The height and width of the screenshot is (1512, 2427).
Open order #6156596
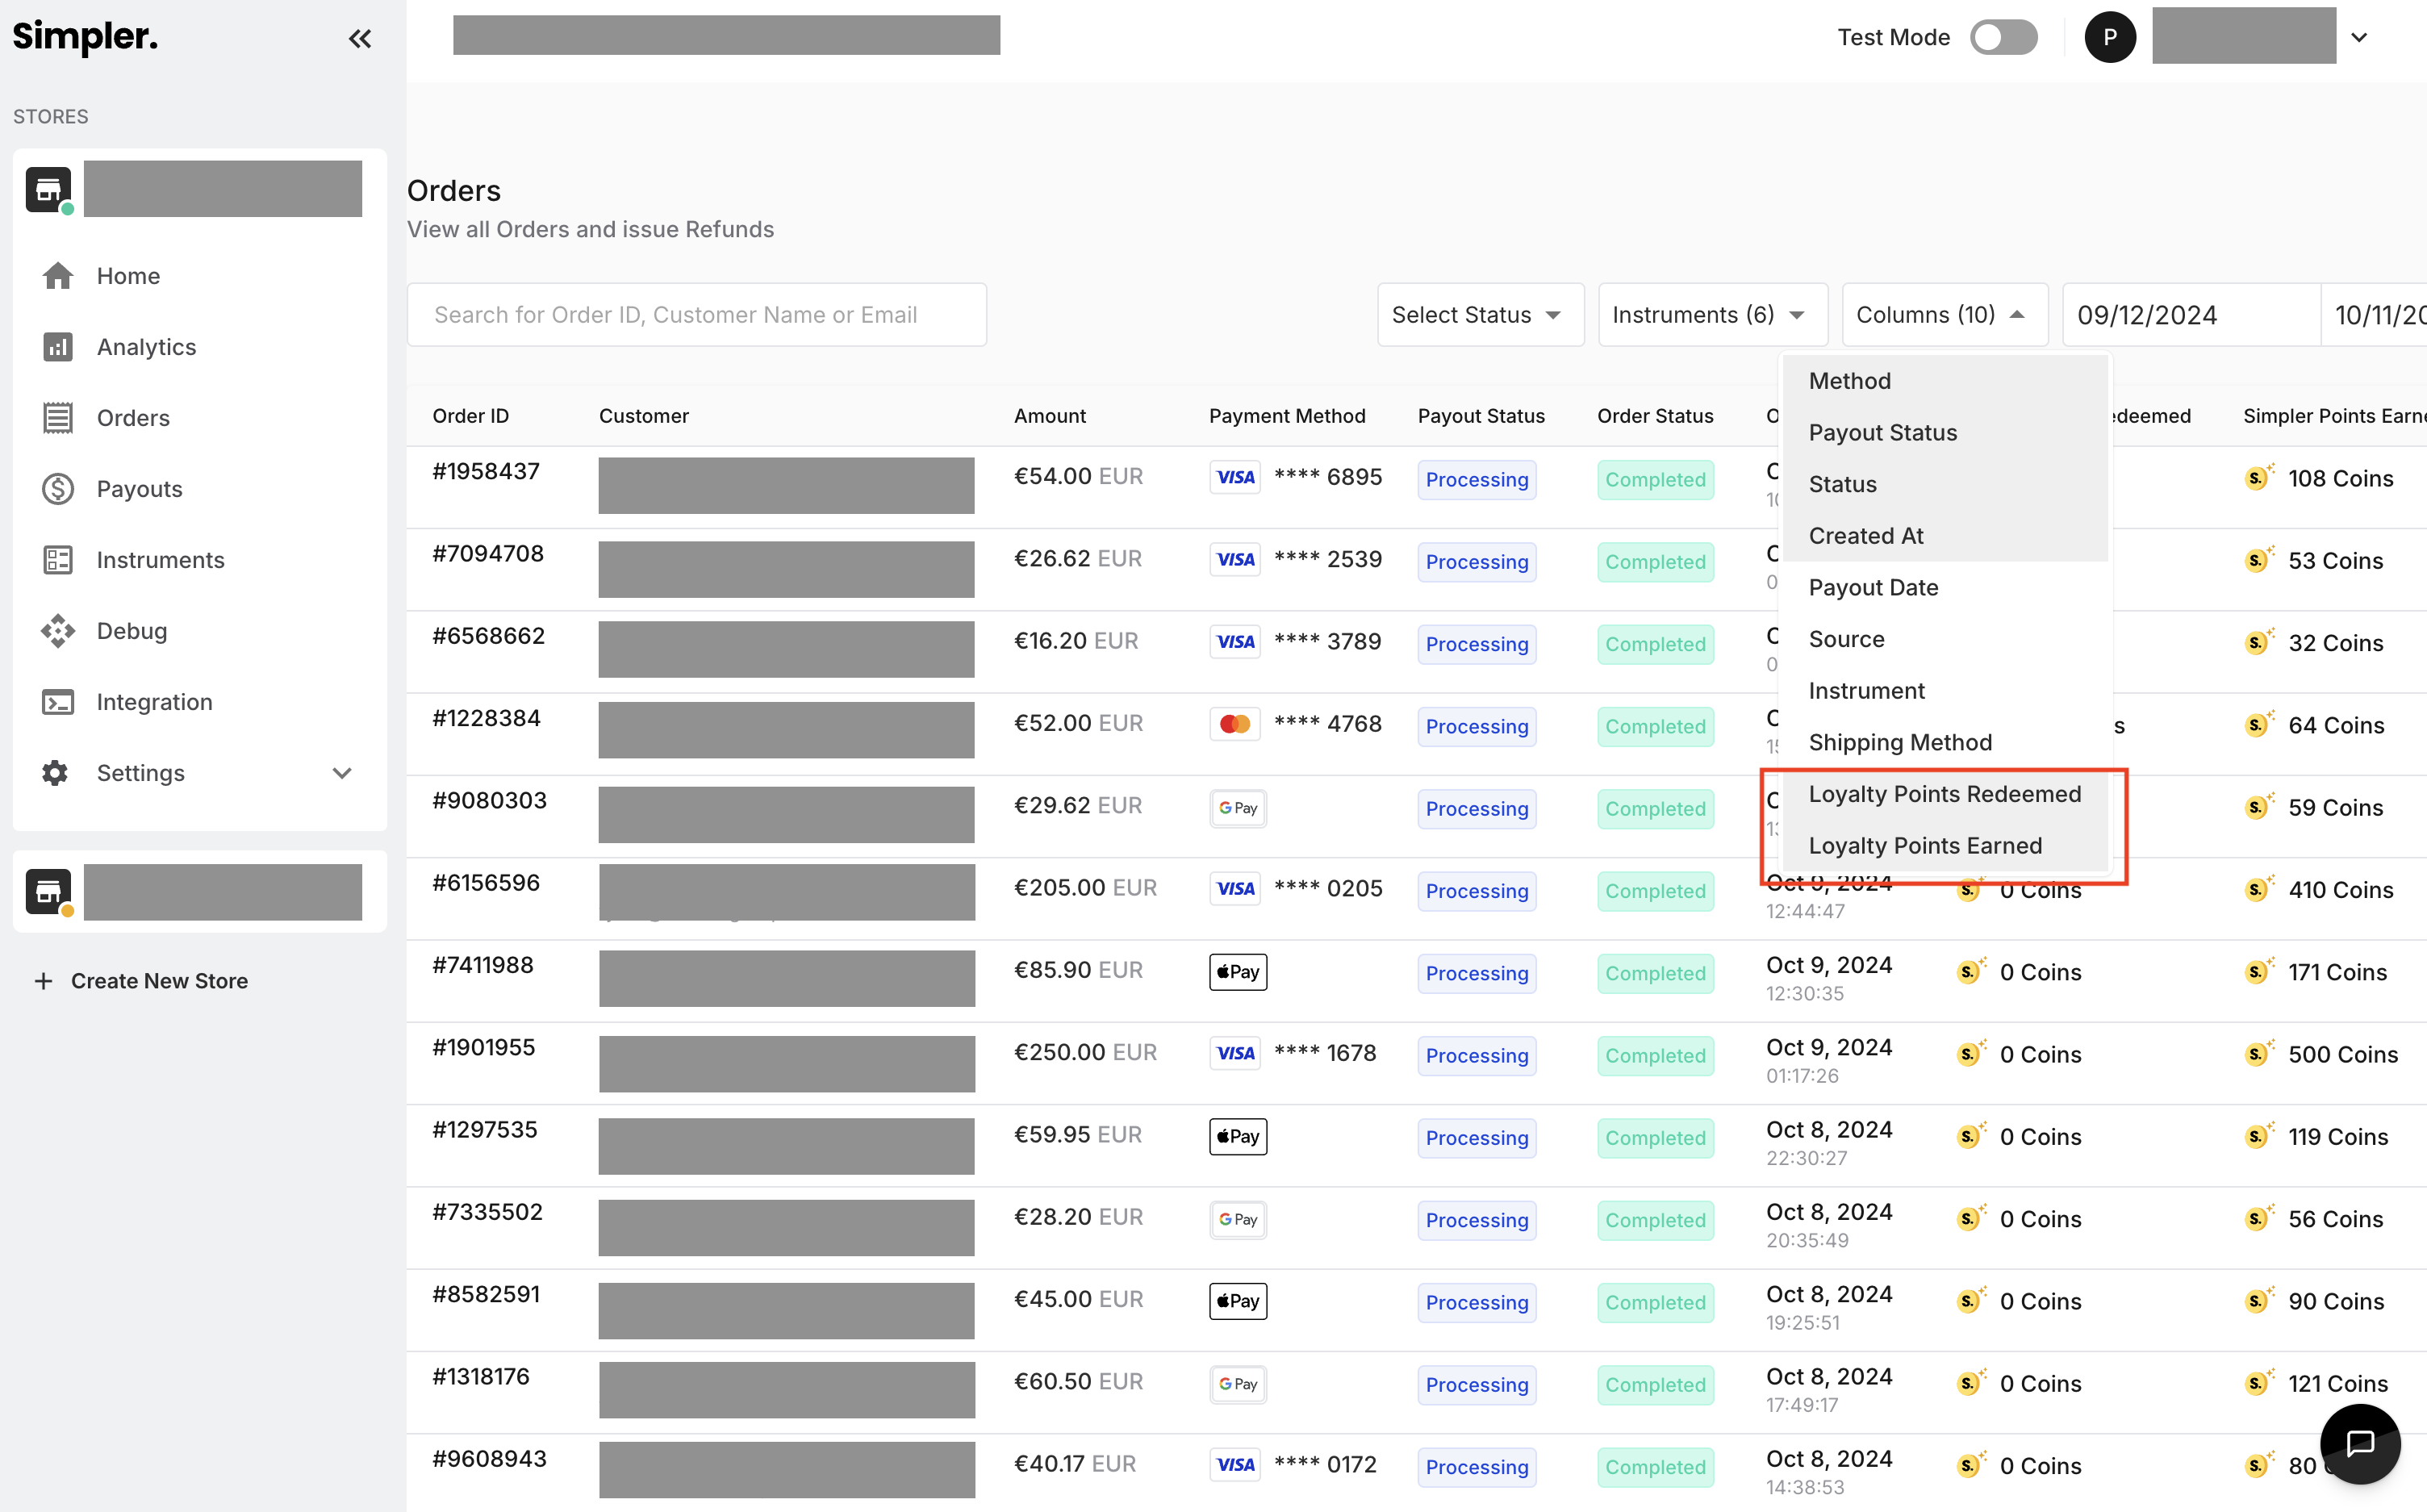pyautogui.click(x=486, y=883)
